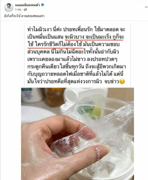Click the first line ทำไมผิวเงา นี่ค่ะ
This screenshot has width=148, height=180.
pyautogui.click(x=45, y=30)
